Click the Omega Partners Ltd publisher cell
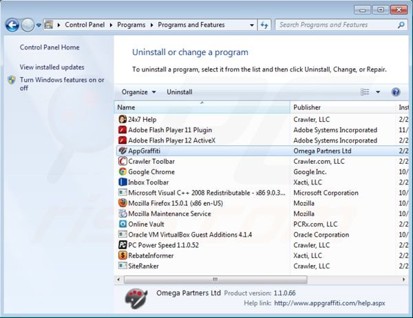Image resolution: width=413 pixels, height=318 pixels. [x=322, y=151]
